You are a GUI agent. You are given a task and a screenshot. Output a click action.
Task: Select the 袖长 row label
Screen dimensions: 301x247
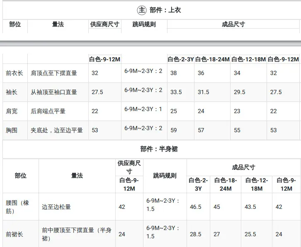[x=11, y=92]
